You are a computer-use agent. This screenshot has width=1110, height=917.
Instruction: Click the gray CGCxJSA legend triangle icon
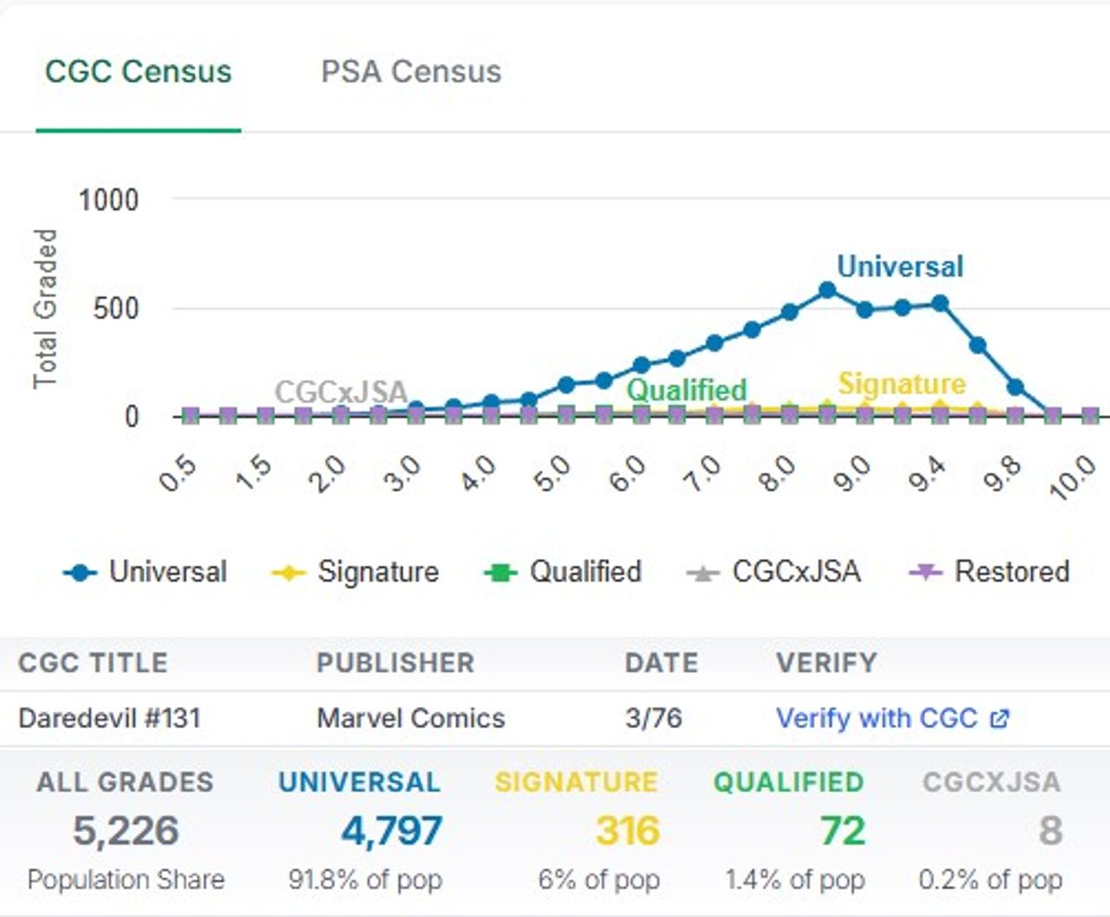click(702, 573)
